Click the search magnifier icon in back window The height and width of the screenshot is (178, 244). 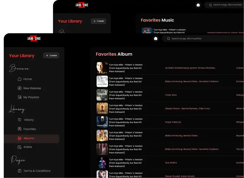pos(211,5)
